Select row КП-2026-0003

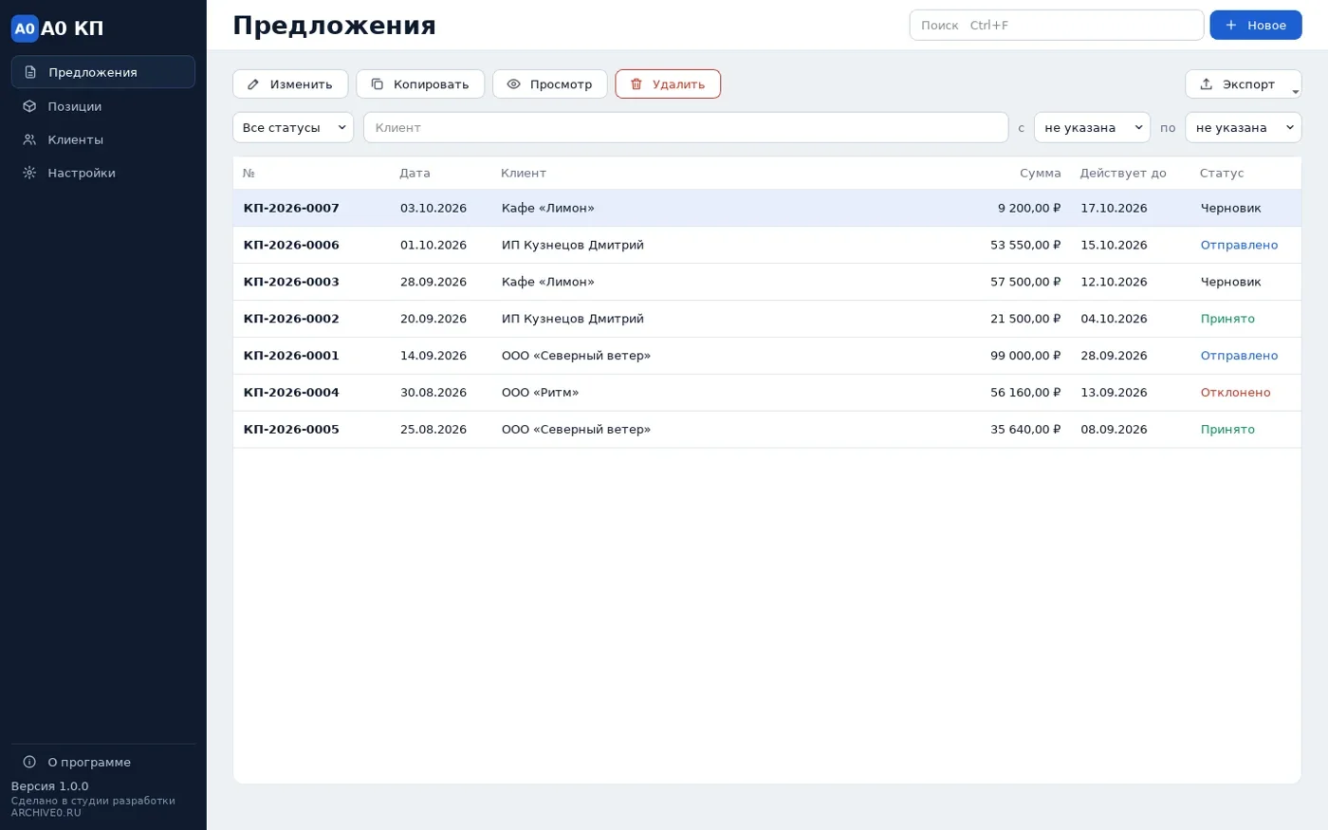[767, 282]
